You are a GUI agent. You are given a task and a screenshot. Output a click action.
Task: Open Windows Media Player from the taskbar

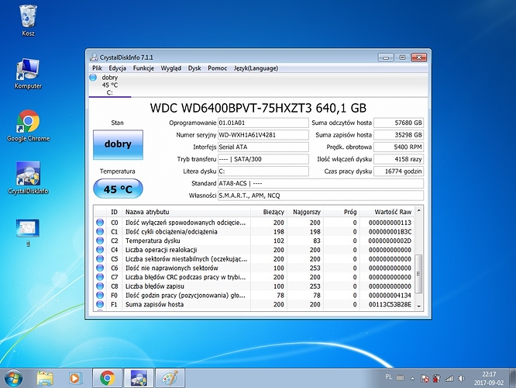tap(75, 378)
